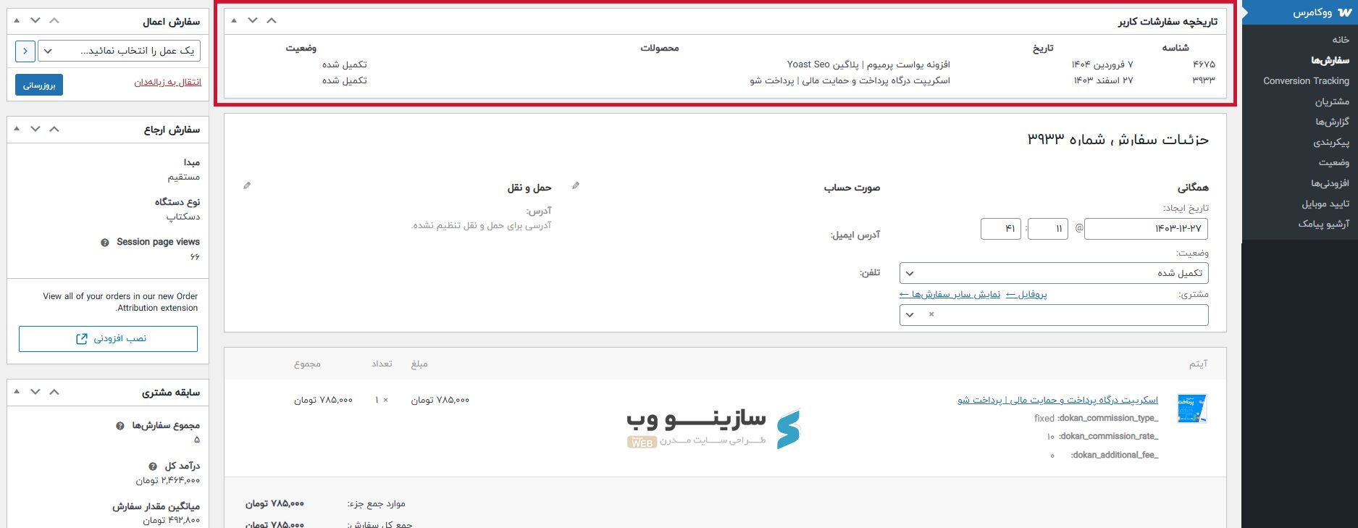This screenshot has height=528, width=1358.
Task: Click the product thumbnail in order items
Action: click(x=1192, y=408)
